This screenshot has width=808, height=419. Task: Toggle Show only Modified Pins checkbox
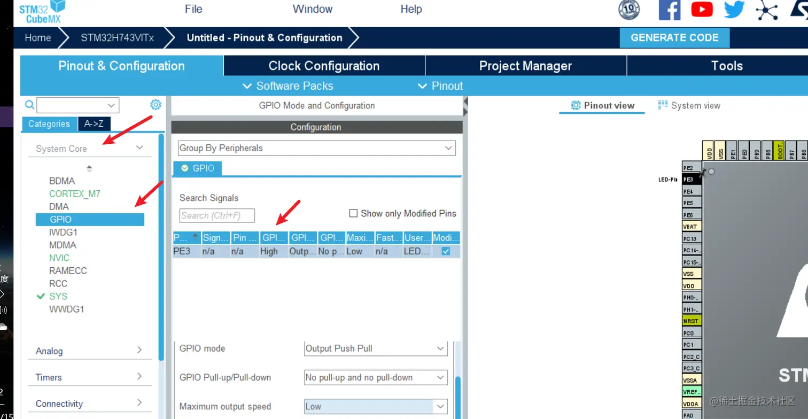tap(353, 213)
